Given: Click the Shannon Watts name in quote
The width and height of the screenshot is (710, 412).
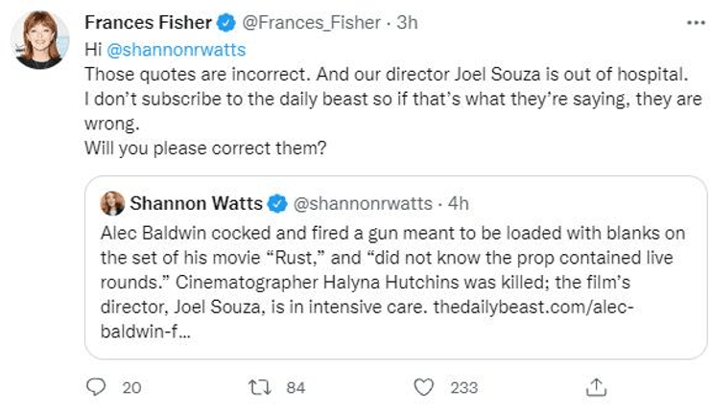Looking at the screenshot, I should click(195, 203).
